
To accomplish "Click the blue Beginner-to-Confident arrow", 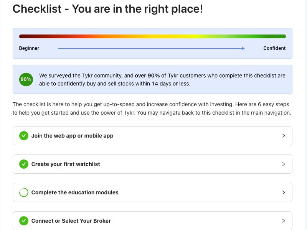I will click(152, 48).
